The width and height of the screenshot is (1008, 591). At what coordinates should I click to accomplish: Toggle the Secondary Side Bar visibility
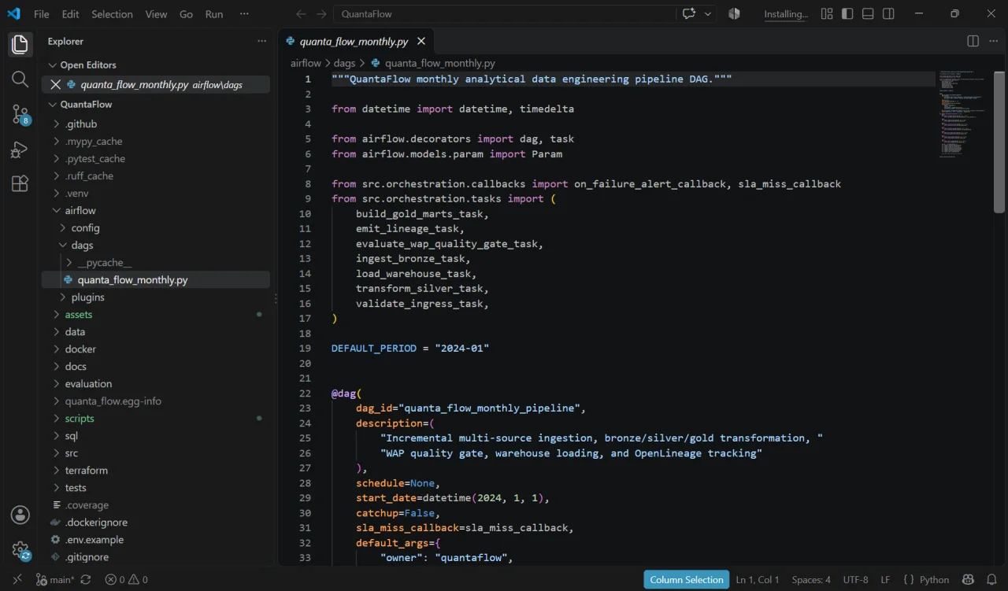[x=888, y=14]
